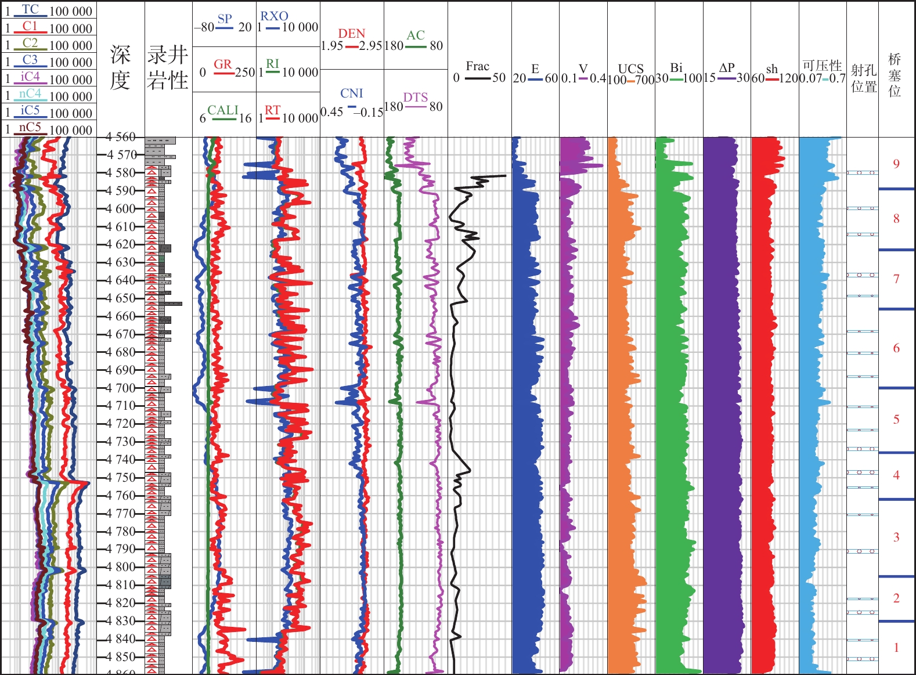Click the DEN density header label
The height and width of the screenshot is (675, 916).
click(x=351, y=34)
